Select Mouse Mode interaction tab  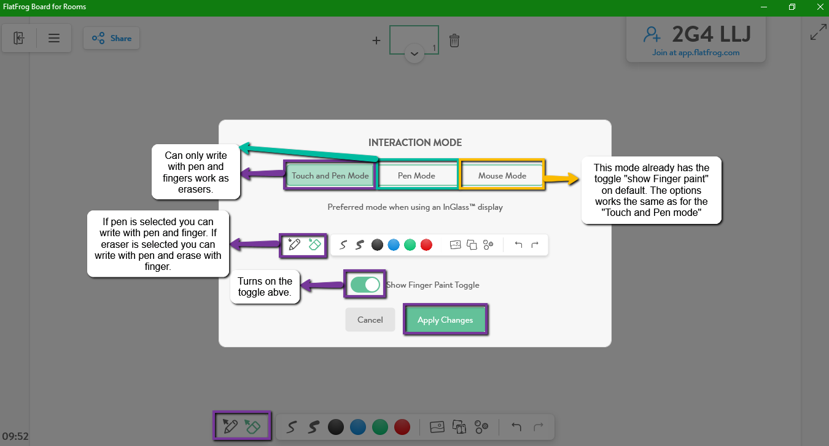(502, 175)
